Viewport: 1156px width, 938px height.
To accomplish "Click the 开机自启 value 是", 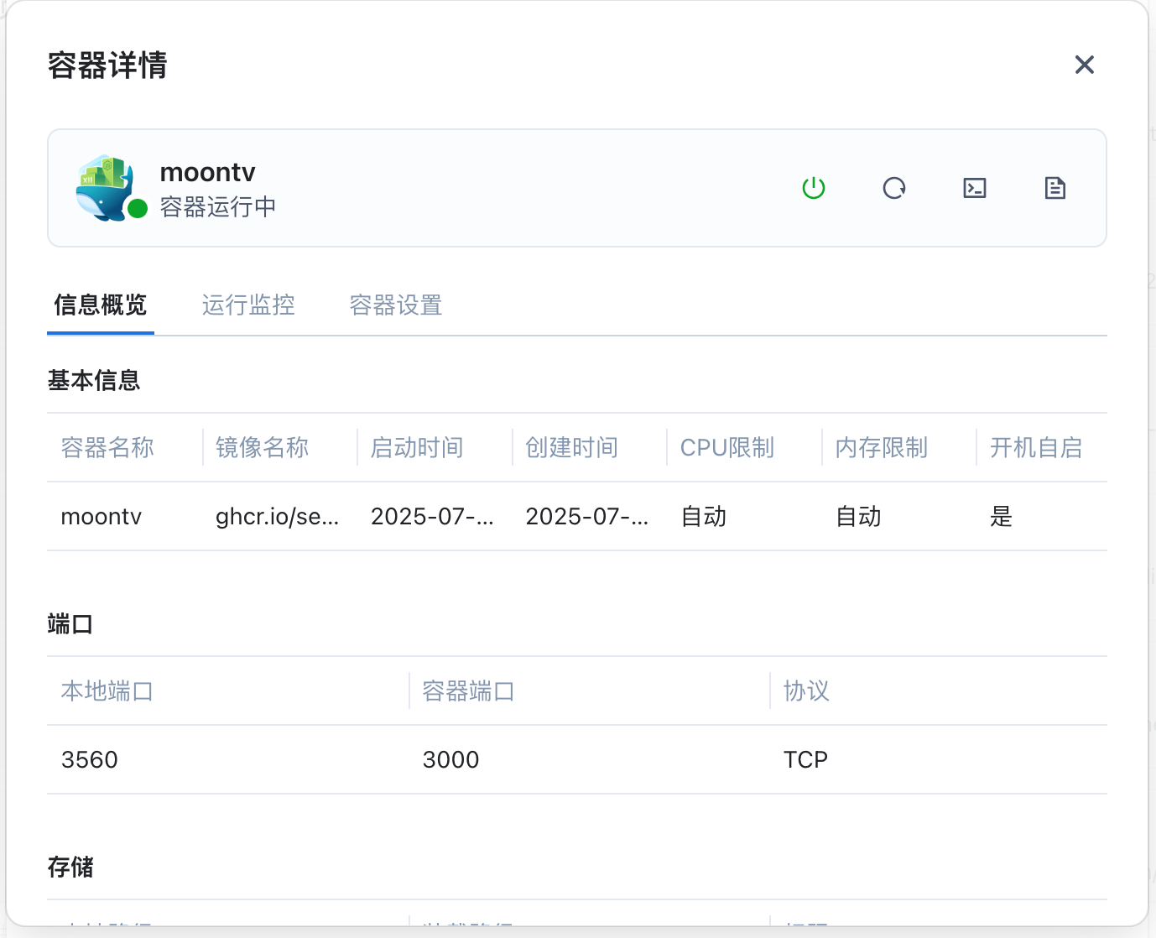I will 1002,517.
